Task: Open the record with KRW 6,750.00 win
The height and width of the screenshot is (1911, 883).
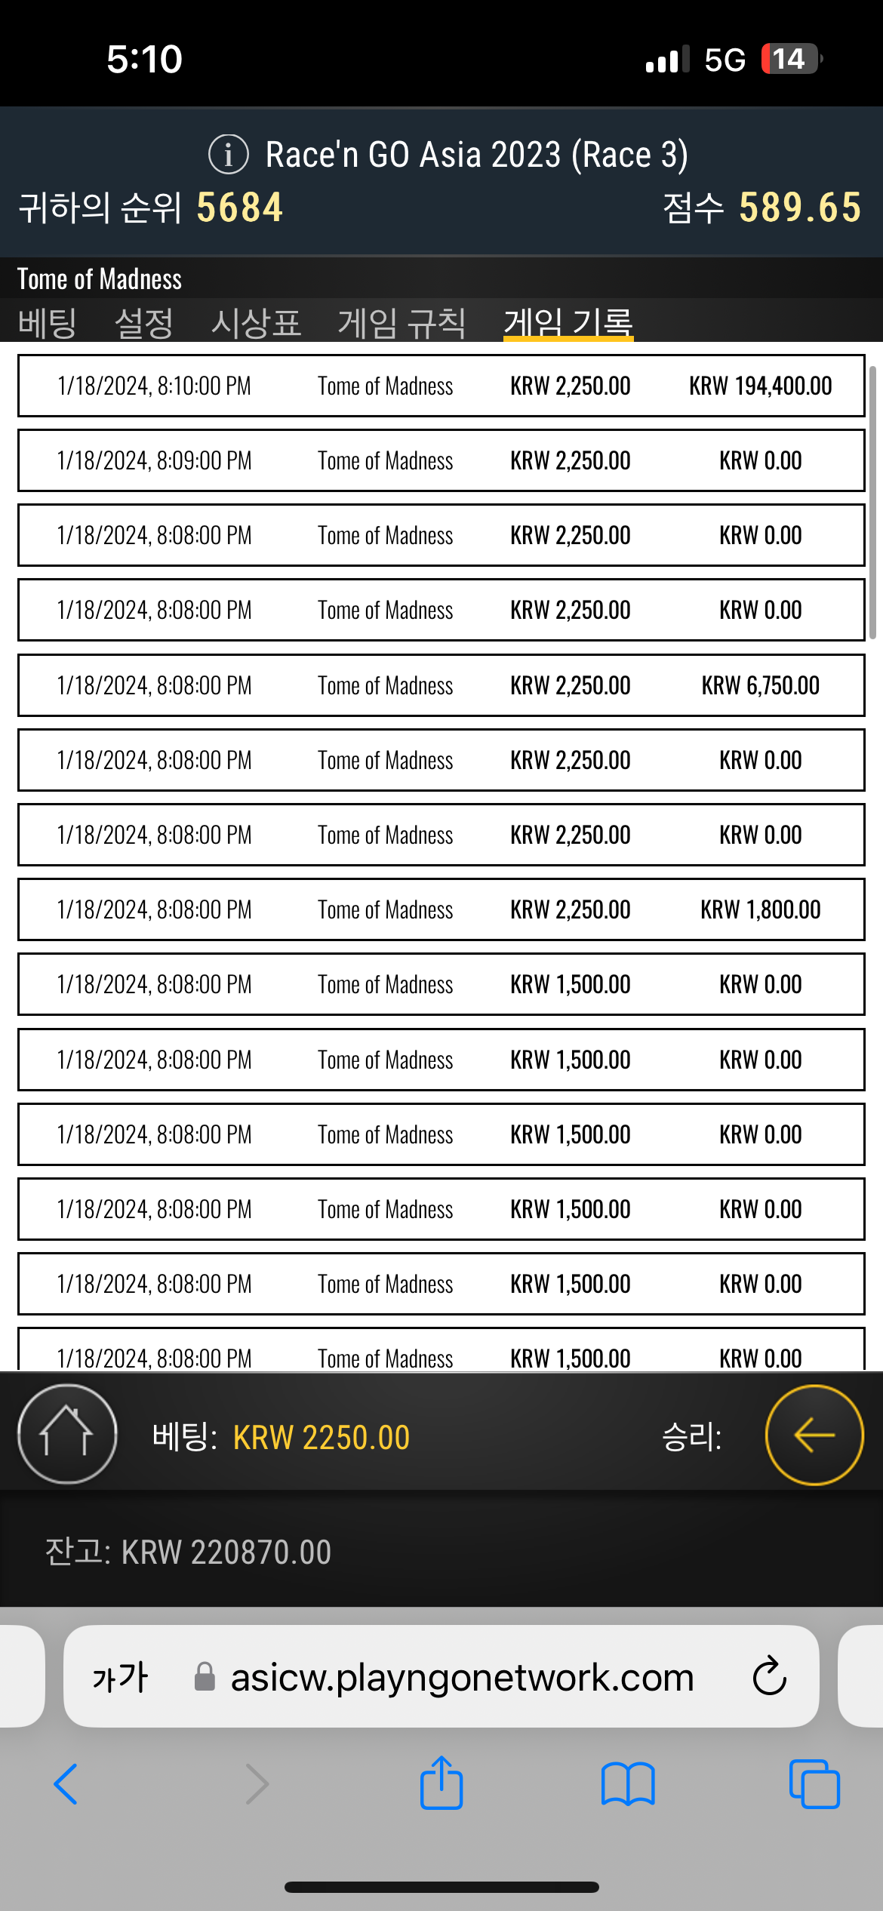Action: pyautogui.click(x=441, y=685)
